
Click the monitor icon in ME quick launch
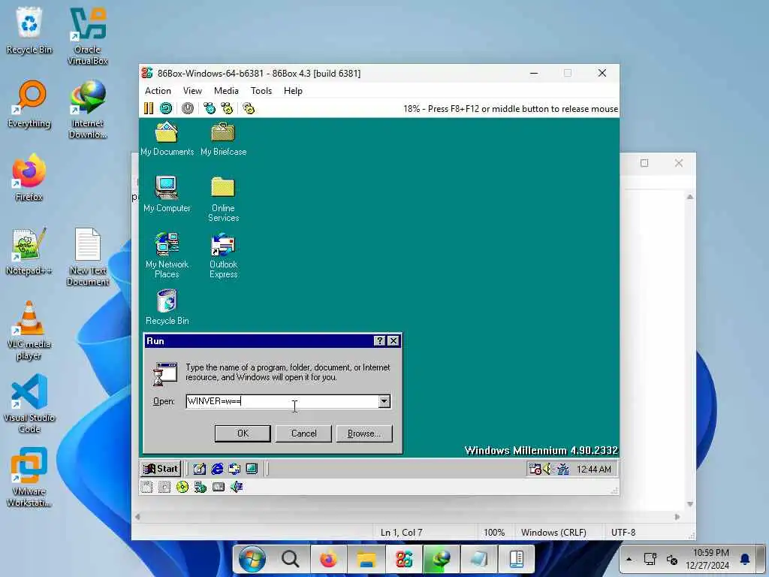point(252,469)
